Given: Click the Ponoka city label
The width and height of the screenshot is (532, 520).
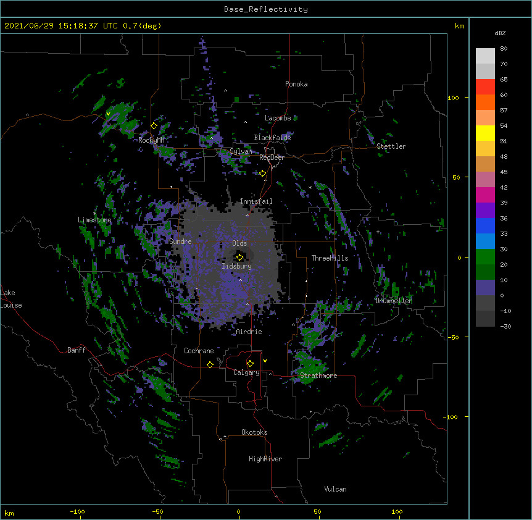Looking at the screenshot, I should coord(296,84).
